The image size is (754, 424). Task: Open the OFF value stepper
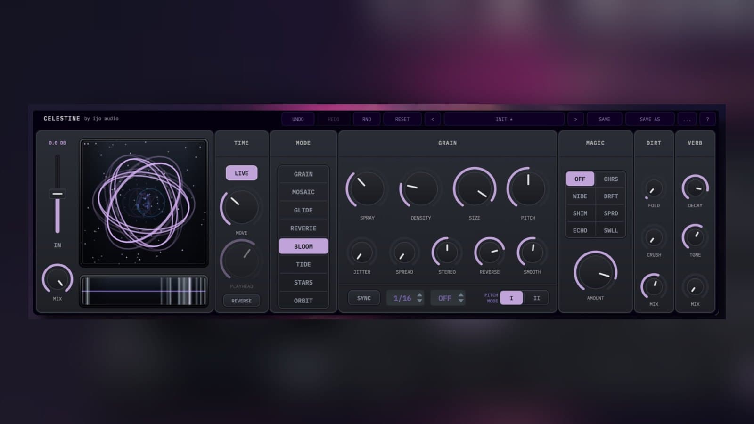pyautogui.click(x=448, y=298)
